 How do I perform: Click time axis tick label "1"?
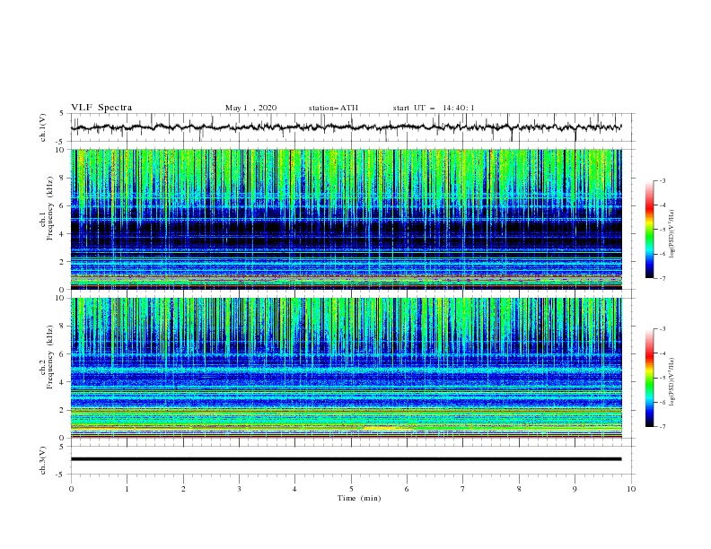pos(127,489)
